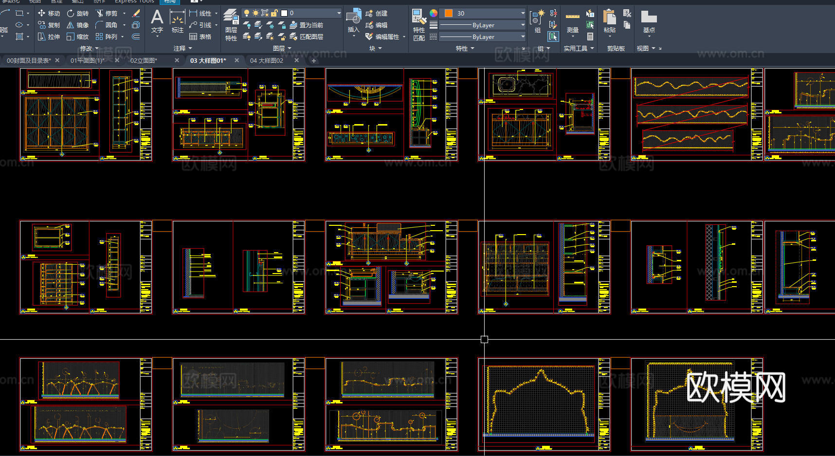Open the lineweight ByLayer dropdown
Viewport: 835px width, 456px height.
[x=523, y=25]
